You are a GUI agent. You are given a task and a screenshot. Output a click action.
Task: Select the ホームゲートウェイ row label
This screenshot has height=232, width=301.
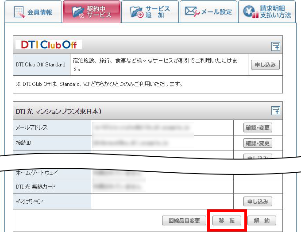coord(52,174)
